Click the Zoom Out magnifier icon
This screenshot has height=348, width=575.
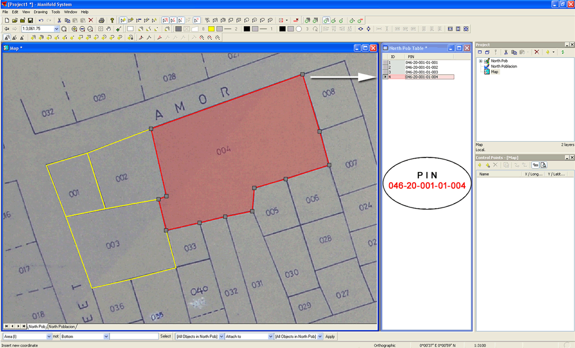pos(82,29)
